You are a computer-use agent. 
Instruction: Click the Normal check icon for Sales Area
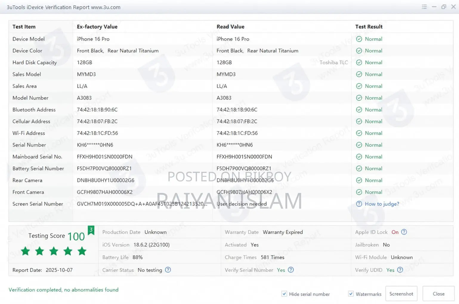[x=359, y=86]
